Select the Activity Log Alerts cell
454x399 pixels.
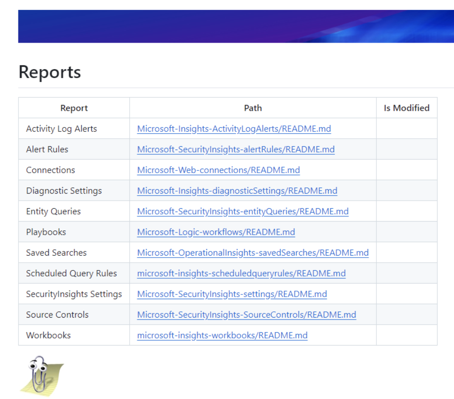(x=74, y=129)
